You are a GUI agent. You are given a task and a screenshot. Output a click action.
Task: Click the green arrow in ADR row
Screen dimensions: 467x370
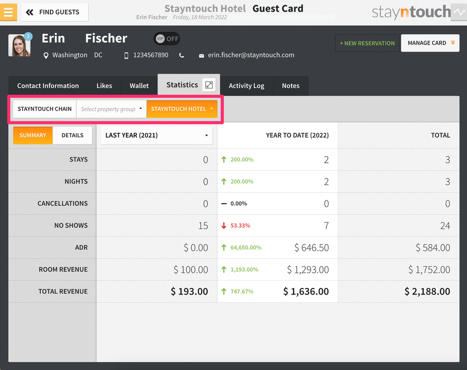click(224, 248)
